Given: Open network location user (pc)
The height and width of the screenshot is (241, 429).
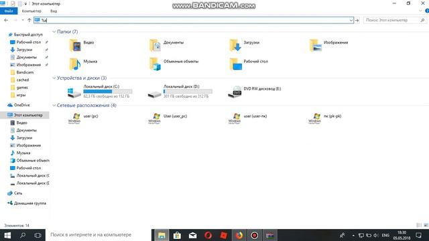Looking at the screenshot, I should click(x=83, y=118).
